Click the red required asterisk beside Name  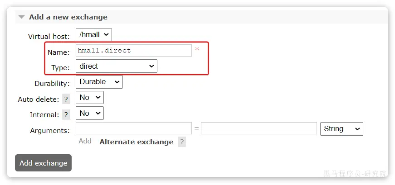[x=197, y=49]
